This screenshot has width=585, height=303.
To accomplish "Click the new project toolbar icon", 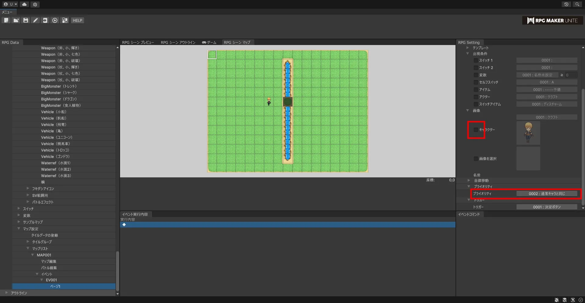I will coord(6,20).
